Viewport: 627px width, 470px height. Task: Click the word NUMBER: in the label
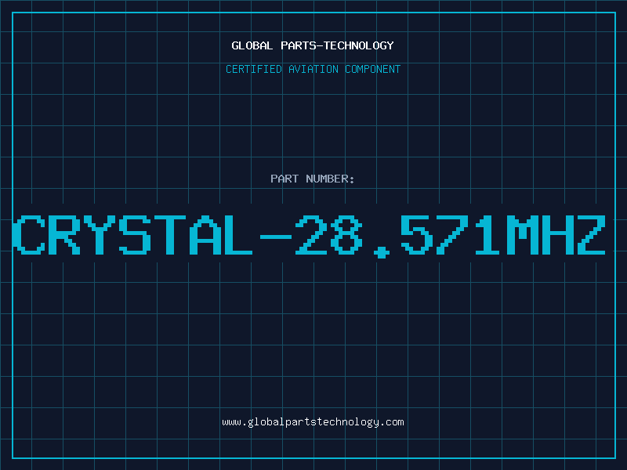[330, 179]
